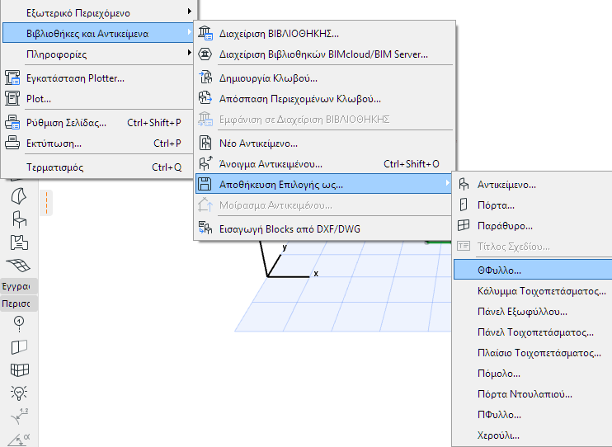Choose Άνοιγμα Αντικειμένου menu entry
Image resolution: width=612 pixels, height=447 pixels.
pos(324,164)
